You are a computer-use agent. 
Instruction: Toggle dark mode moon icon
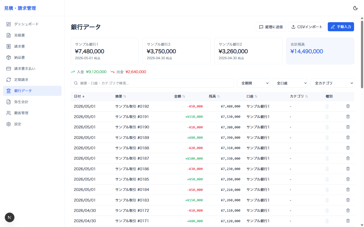click(x=355, y=8)
